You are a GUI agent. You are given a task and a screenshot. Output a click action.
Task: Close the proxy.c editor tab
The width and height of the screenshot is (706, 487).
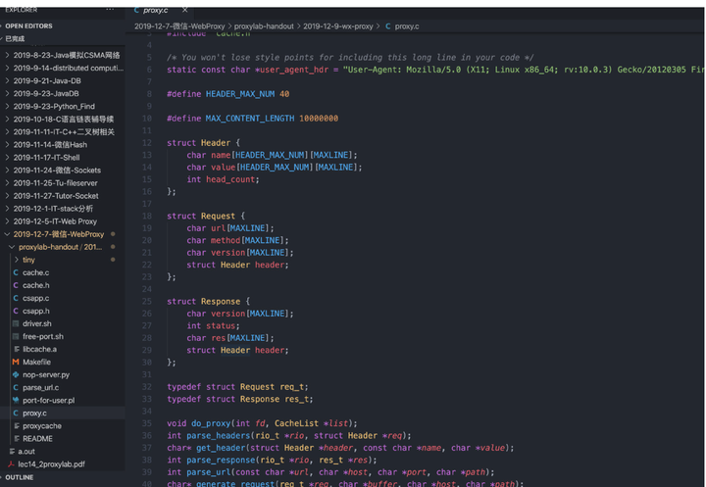pyautogui.click(x=184, y=10)
